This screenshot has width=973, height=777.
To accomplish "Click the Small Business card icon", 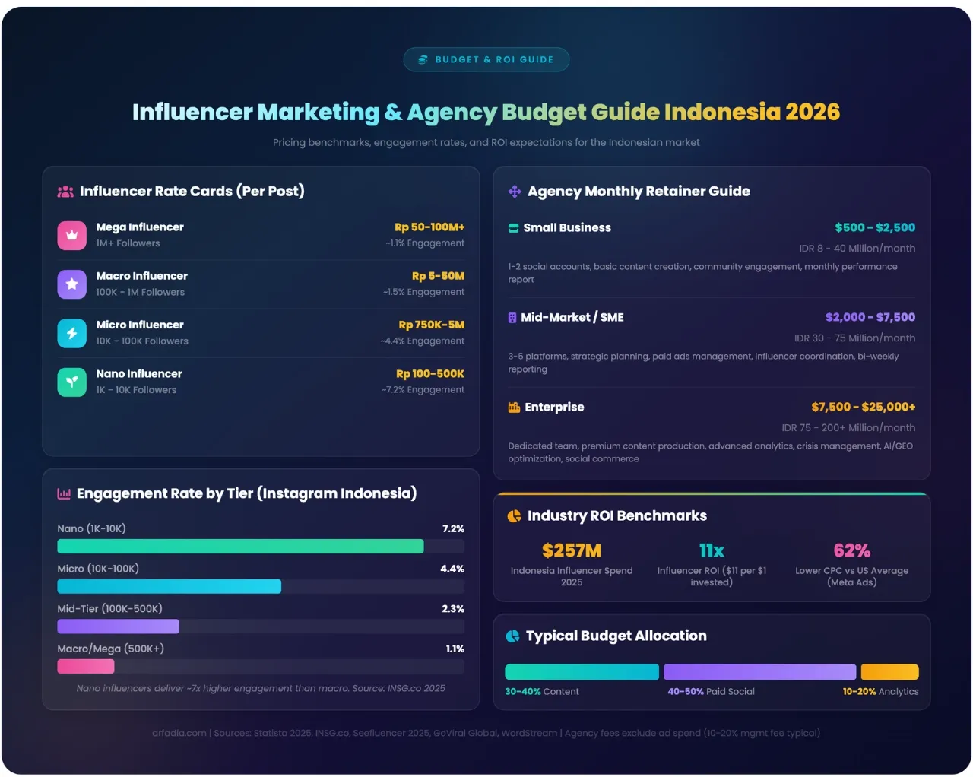I will [512, 227].
